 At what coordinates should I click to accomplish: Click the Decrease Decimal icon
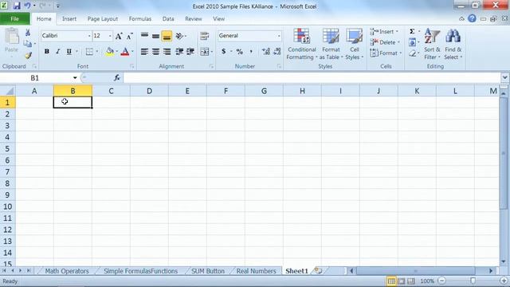coord(277,51)
